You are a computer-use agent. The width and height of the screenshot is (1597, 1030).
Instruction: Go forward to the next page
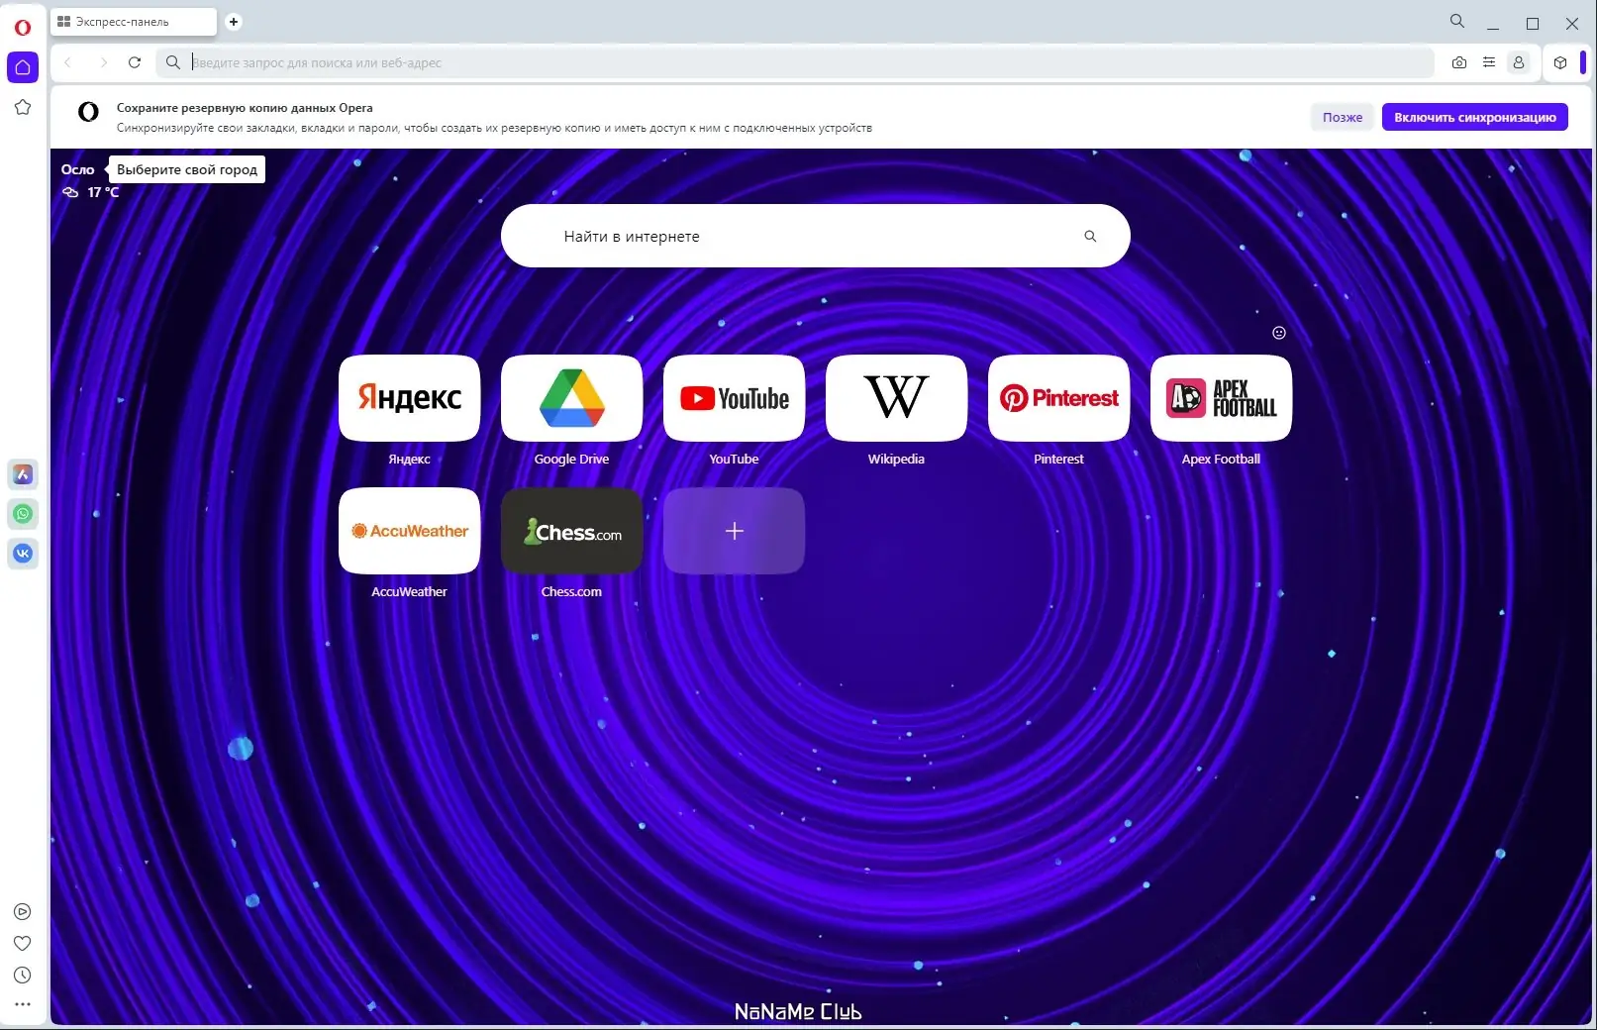(x=103, y=62)
